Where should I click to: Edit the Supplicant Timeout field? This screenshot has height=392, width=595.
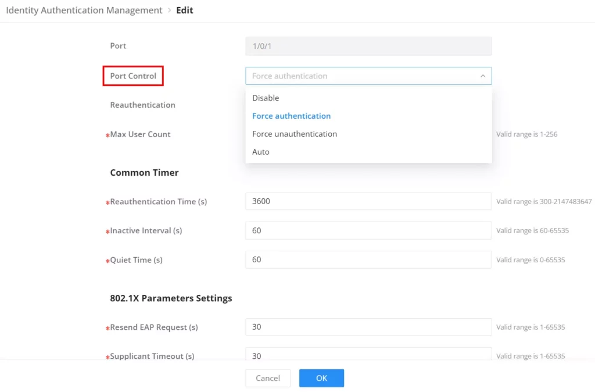(x=368, y=354)
